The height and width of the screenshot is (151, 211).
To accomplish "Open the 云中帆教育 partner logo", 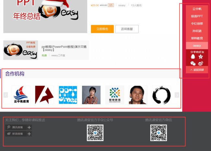I will [21, 95].
